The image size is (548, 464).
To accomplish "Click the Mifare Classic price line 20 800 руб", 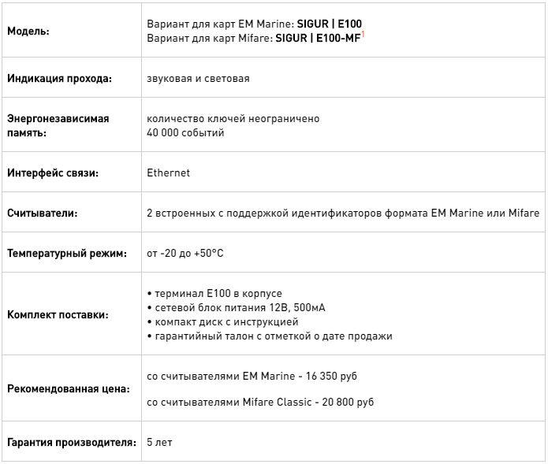I will (260, 403).
